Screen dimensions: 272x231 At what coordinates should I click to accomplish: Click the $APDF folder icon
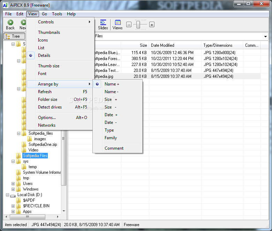tap(18, 200)
